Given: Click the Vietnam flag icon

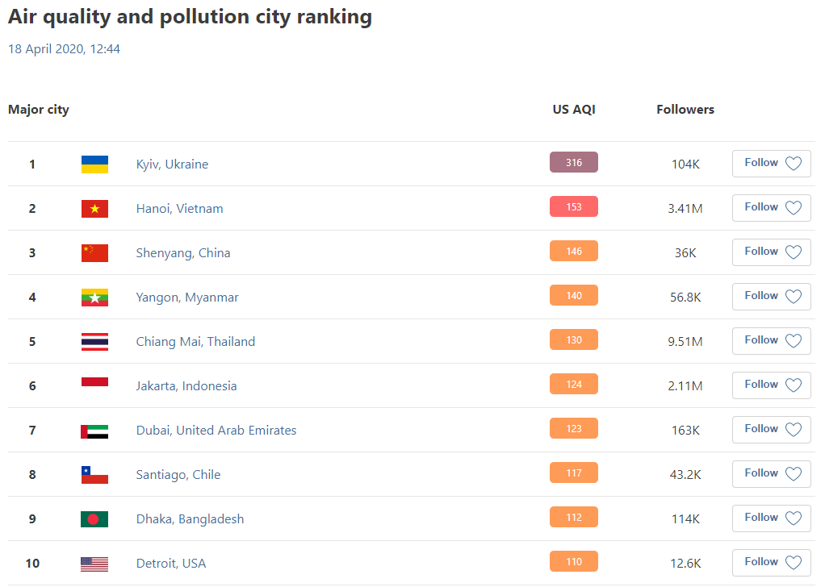Looking at the screenshot, I should pyautogui.click(x=94, y=209).
